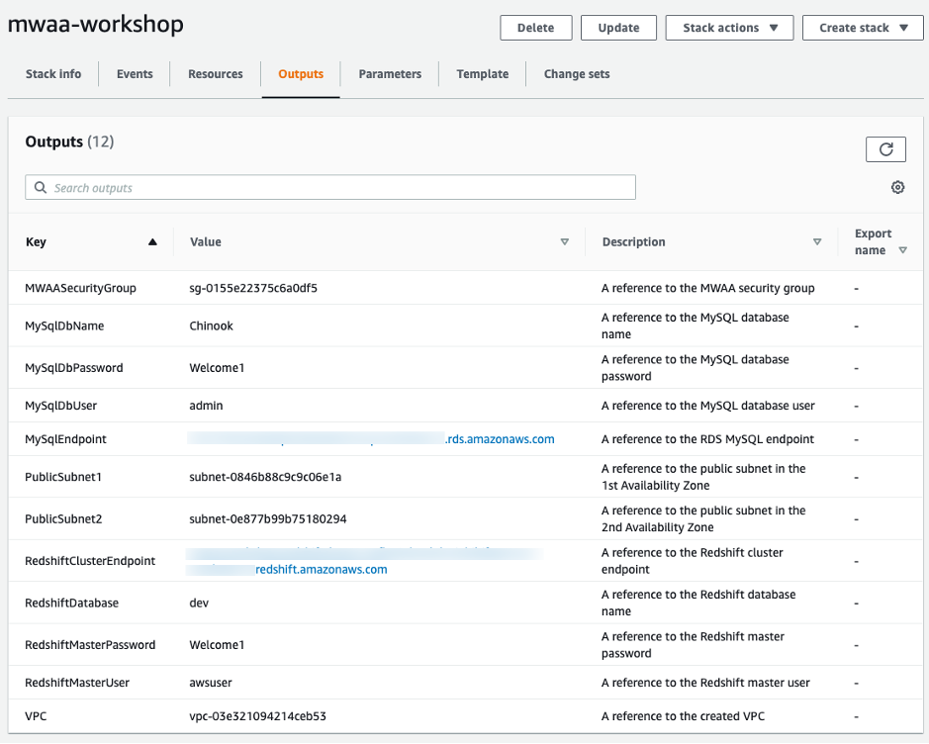The image size is (929, 744).
Task: Open the outputs table preferences gear
Action: 897,186
